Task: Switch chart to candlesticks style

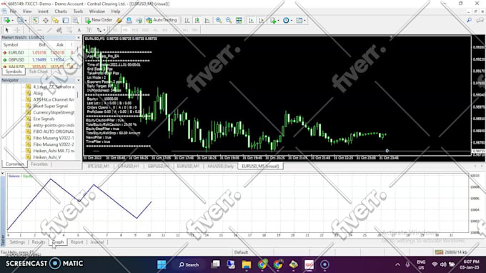Action: pyautogui.click(x=197, y=20)
